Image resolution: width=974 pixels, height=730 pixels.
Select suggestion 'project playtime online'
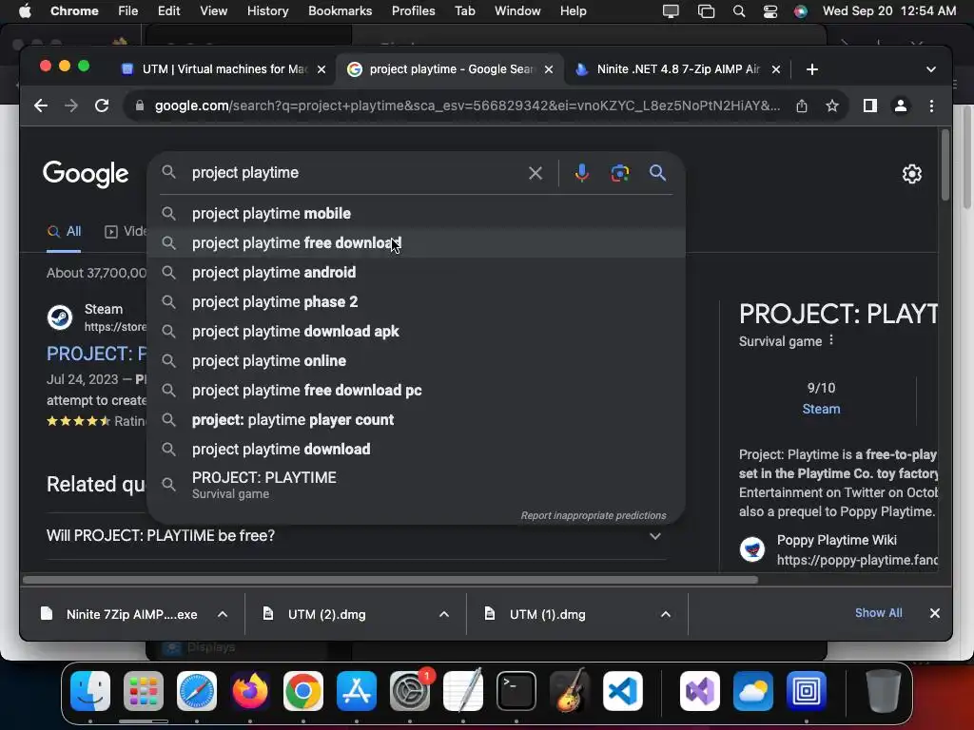pos(417,360)
